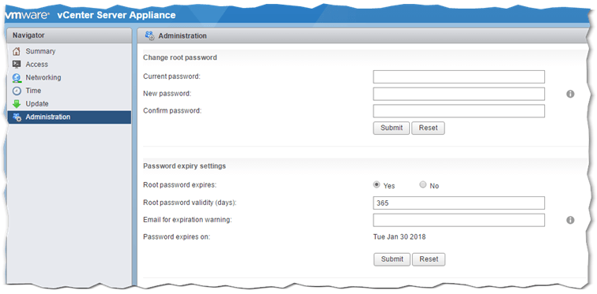Click the Root password validity days field
Image resolution: width=597 pixels, height=294 pixels.
click(459, 203)
